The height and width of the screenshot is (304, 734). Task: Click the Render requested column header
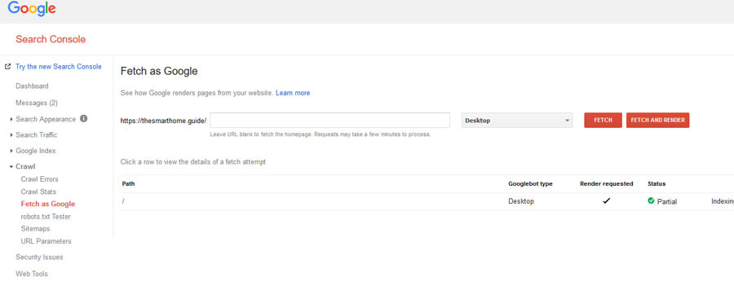(x=606, y=184)
